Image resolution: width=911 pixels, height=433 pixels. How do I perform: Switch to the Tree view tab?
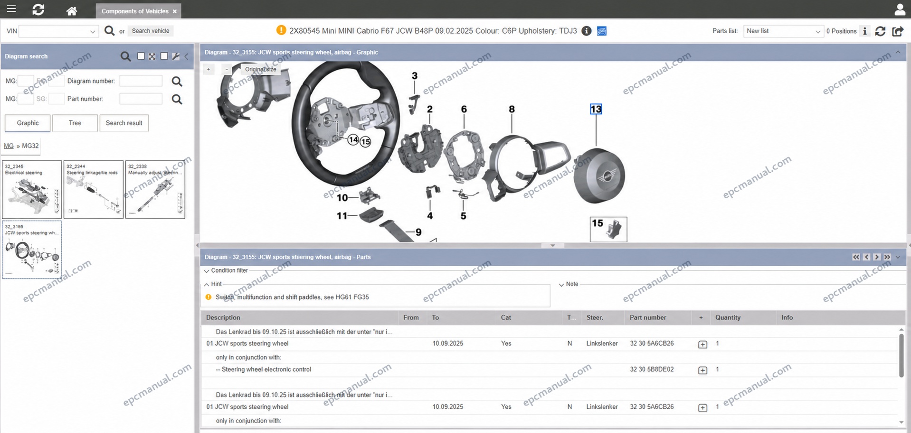(x=75, y=123)
